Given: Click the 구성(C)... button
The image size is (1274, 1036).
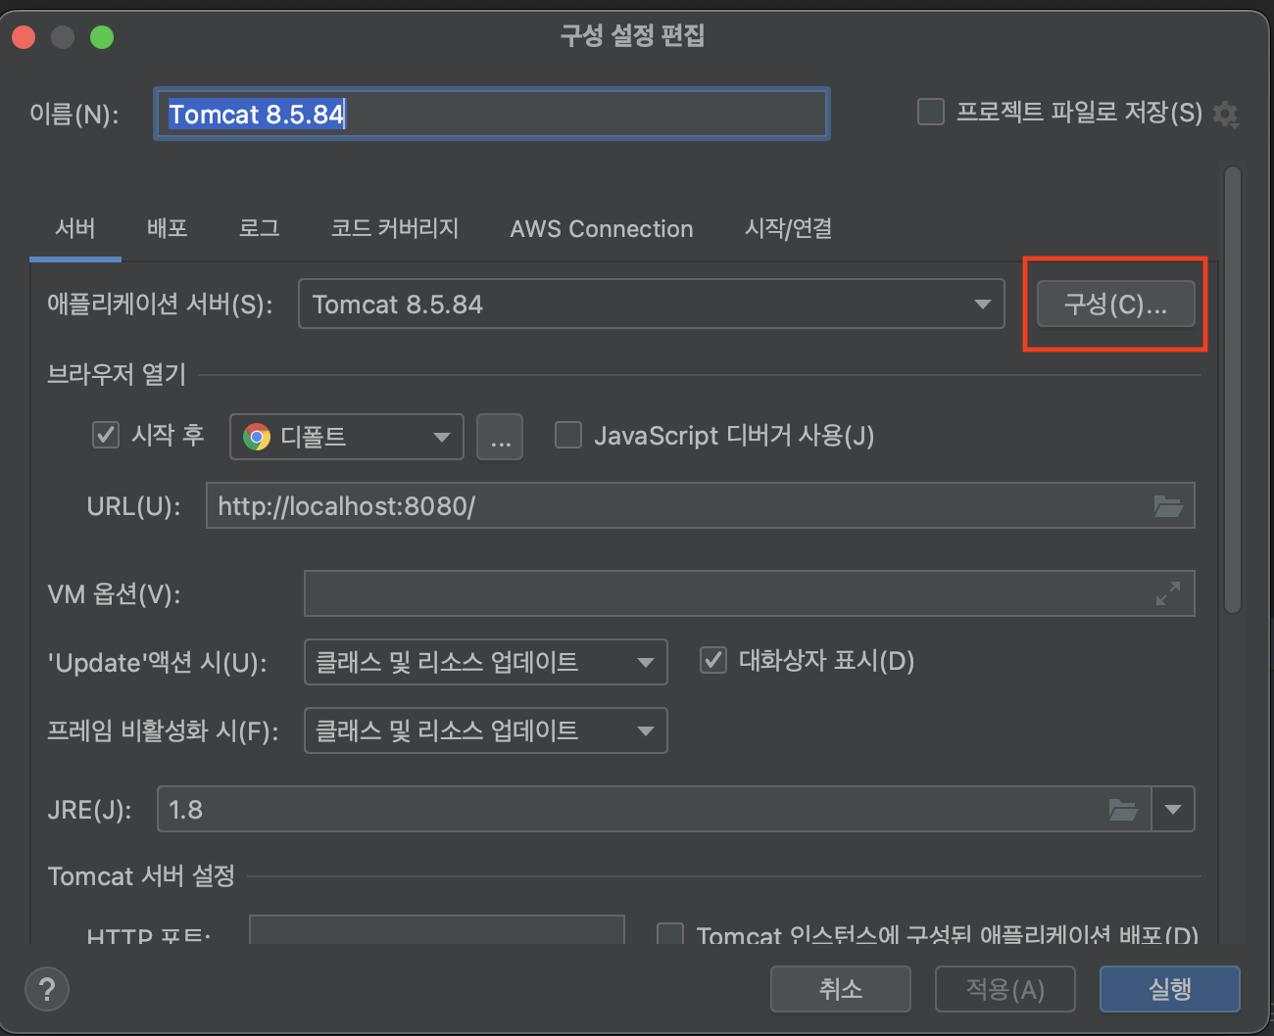Looking at the screenshot, I should 1116,305.
